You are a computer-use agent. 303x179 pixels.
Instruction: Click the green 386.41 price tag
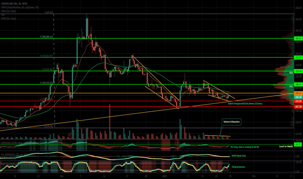pos(298,38)
